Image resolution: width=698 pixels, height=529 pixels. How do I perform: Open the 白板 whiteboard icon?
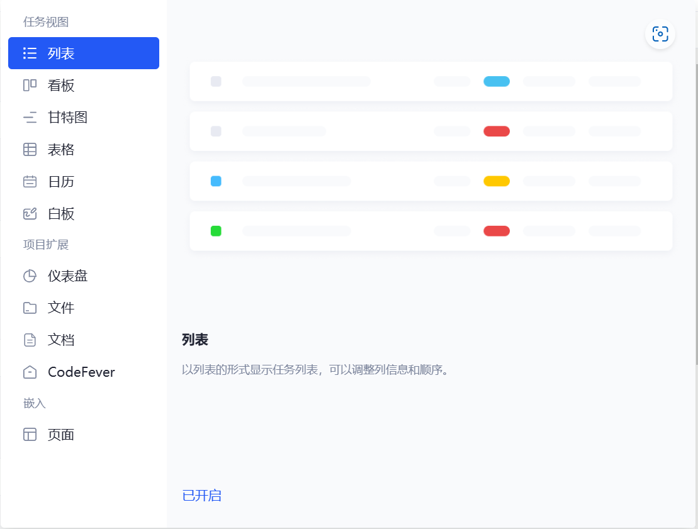pos(30,214)
